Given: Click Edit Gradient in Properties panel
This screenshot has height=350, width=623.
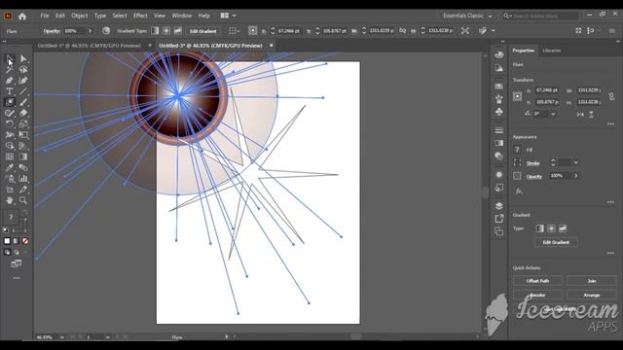Looking at the screenshot, I should (556, 242).
